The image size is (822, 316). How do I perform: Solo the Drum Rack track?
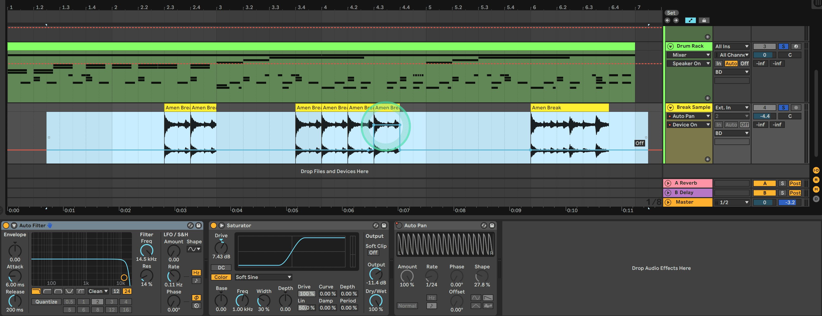(783, 46)
